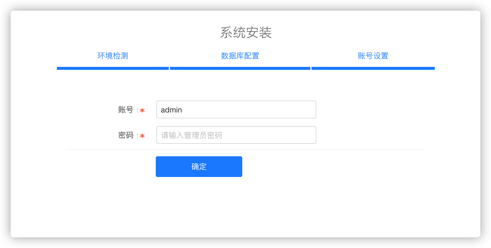Click the blue progress bar under 环境检测

click(113, 68)
